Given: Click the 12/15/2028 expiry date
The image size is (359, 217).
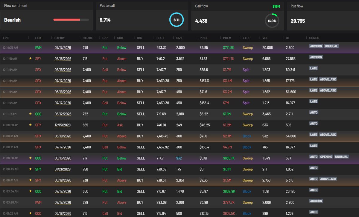Looking at the screenshot, I should tap(63, 125).
